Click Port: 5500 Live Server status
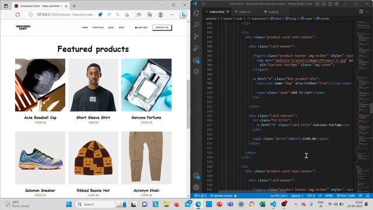The width and height of the screenshot is (373, 210). click(346, 196)
